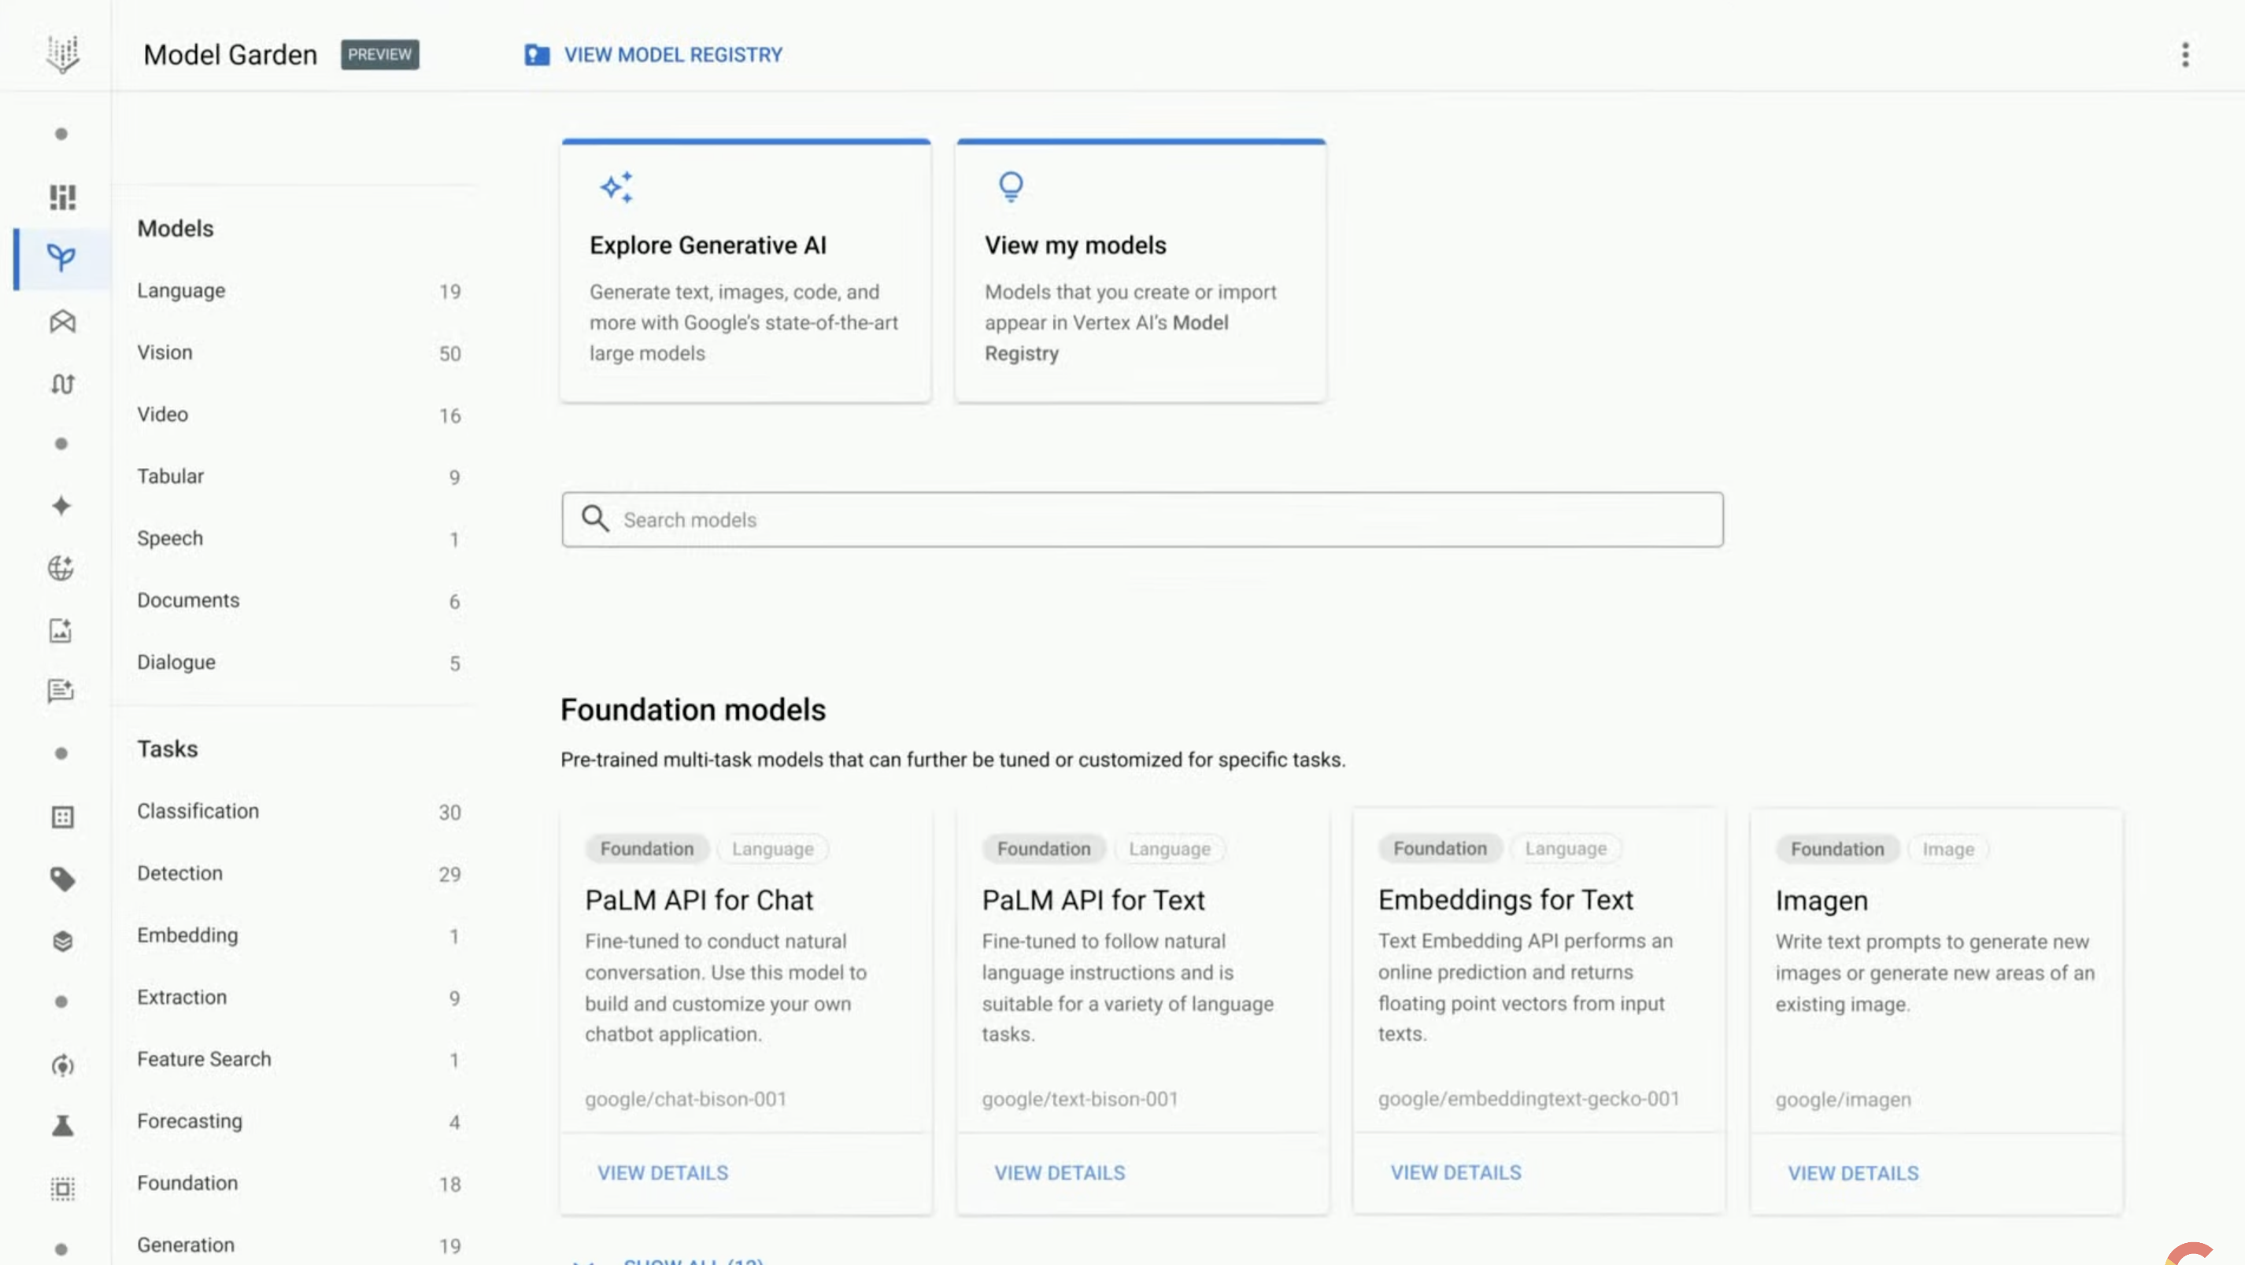Open the three-dot more options menu
The width and height of the screenshot is (2245, 1265).
(2184, 55)
